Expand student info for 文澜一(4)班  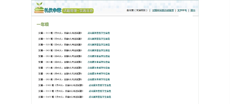pyautogui.click(x=99, y=51)
